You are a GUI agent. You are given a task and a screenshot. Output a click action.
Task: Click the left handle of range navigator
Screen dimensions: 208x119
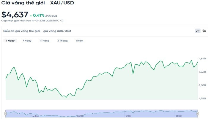pyautogui.click(x=5, y=113)
